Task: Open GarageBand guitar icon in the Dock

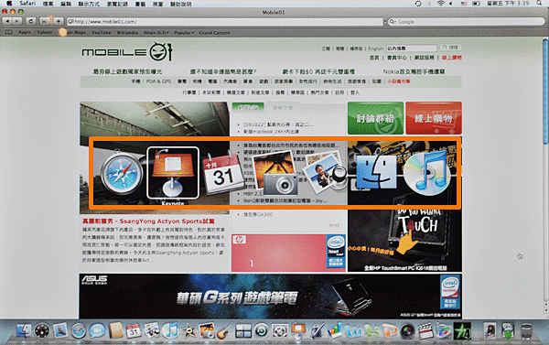Action: pyautogui.click(x=224, y=330)
